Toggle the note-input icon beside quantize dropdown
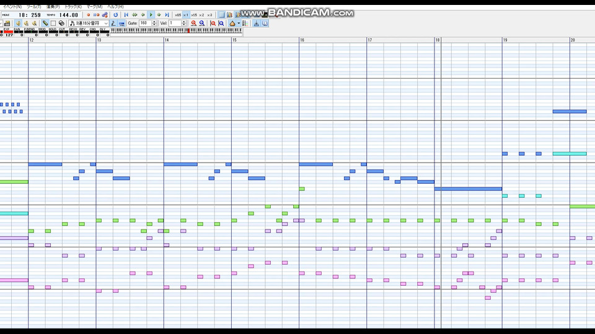595x334 pixels. coord(113,23)
